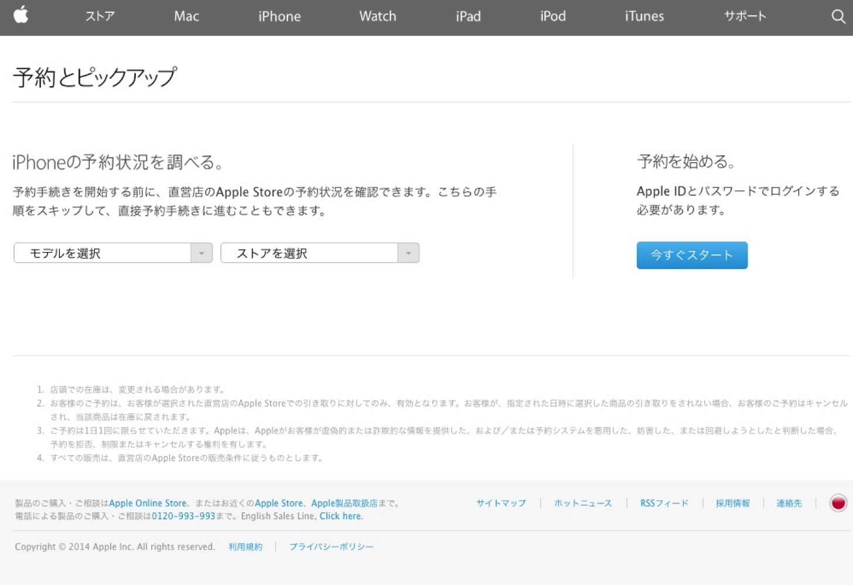Click the Japan flag region icon
The width and height of the screenshot is (853, 585).
pos(838,503)
